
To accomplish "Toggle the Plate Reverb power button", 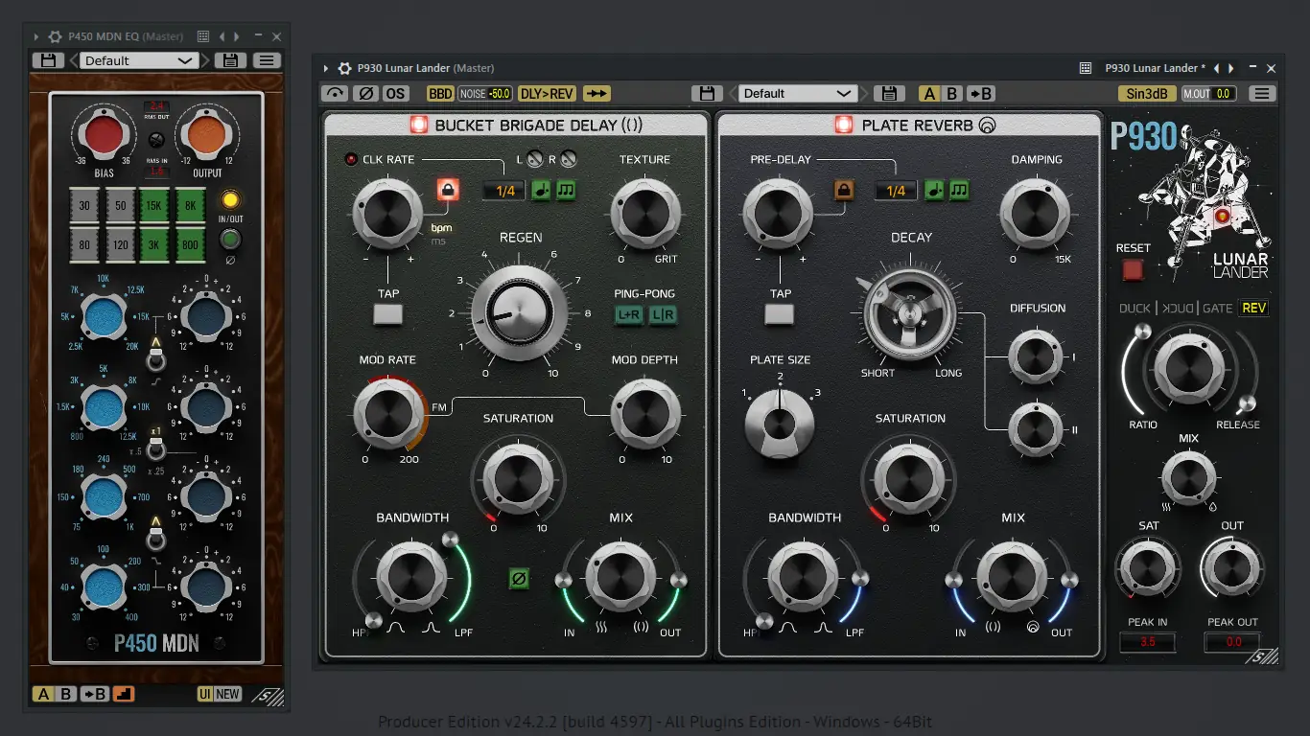I will tap(844, 125).
